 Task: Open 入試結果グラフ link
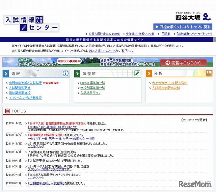click(x=90, y=93)
